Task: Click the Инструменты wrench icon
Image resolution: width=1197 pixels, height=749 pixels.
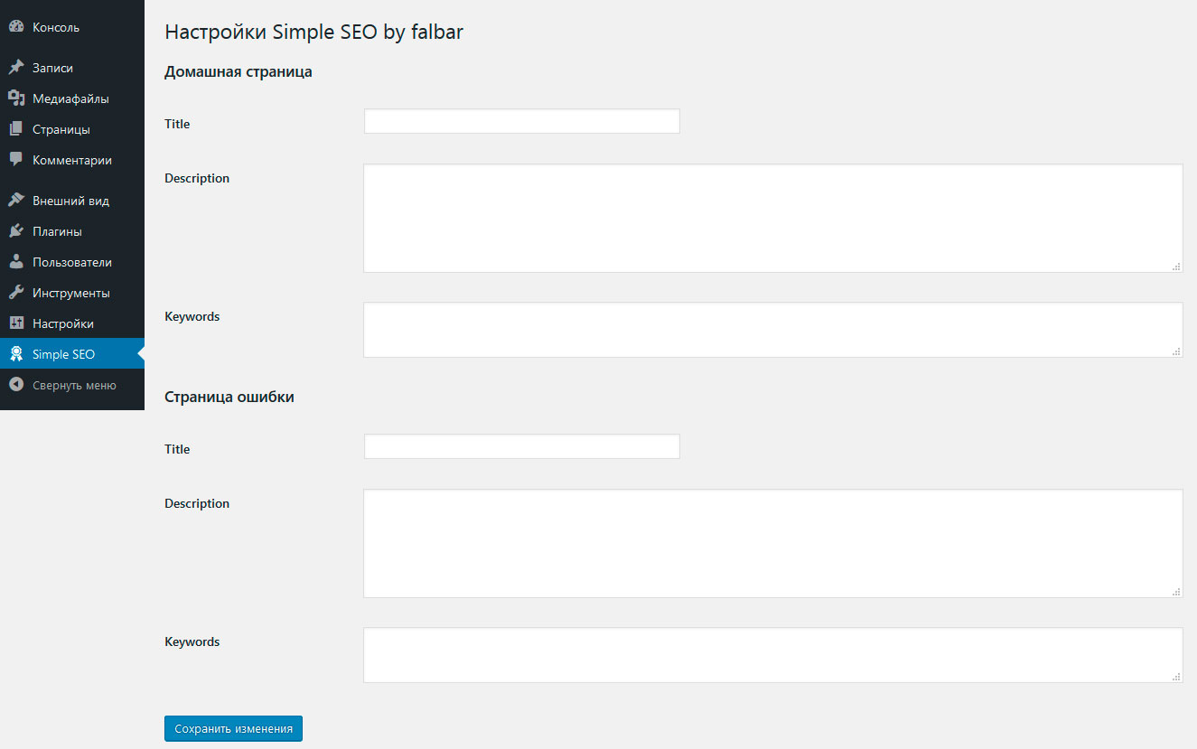Action: (x=16, y=293)
